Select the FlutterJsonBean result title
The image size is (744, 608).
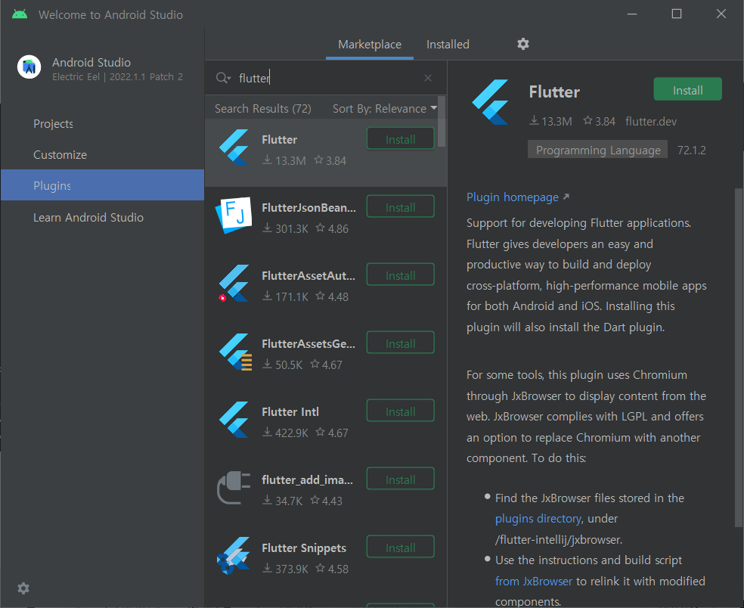point(309,208)
